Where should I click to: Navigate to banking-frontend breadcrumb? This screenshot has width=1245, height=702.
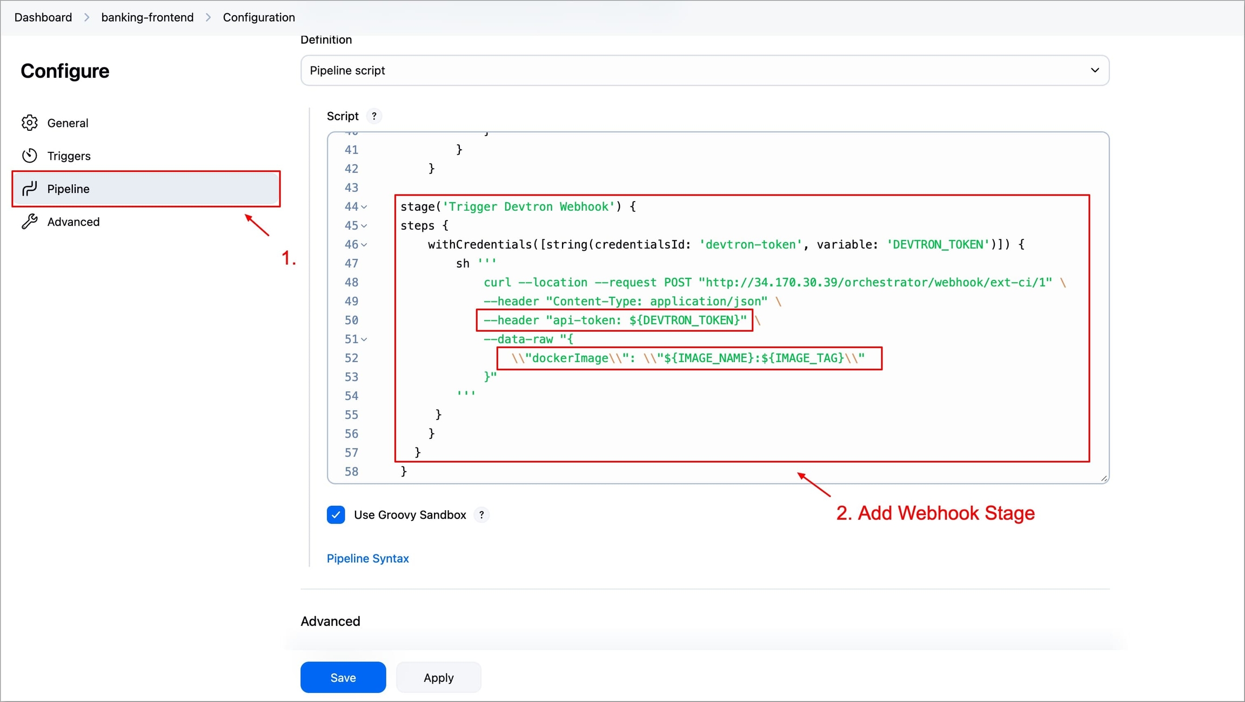[147, 17]
